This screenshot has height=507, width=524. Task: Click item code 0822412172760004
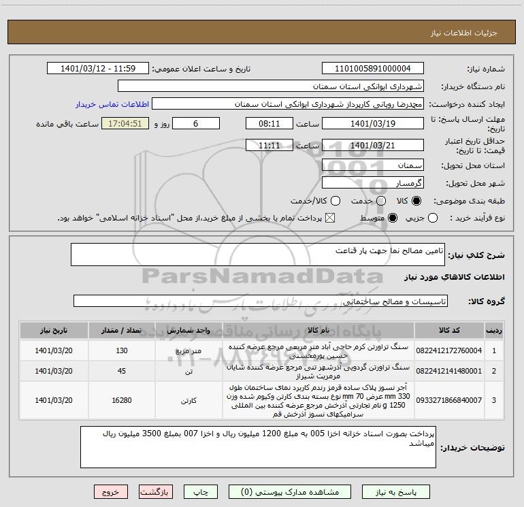click(449, 350)
